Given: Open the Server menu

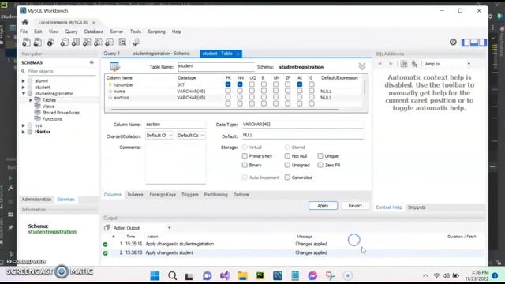Looking at the screenshot, I should pos(116,32).
